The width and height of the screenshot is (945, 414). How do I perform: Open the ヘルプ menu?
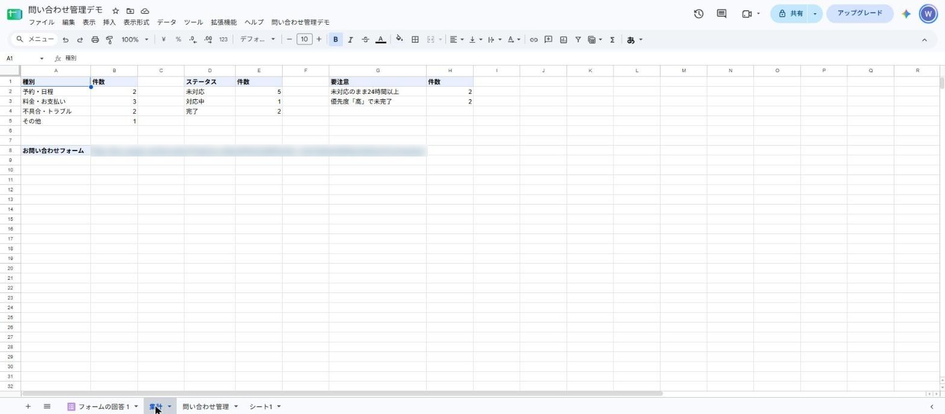[254, 22]
